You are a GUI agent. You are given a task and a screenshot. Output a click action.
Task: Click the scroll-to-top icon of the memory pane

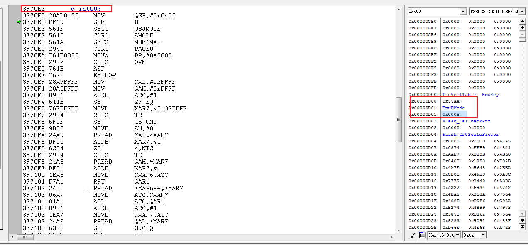click(x=523, y=21)
